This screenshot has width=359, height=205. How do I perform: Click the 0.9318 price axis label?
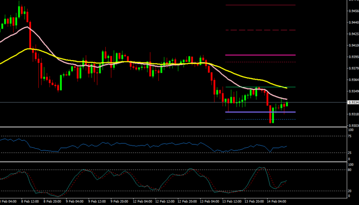tap(352, 114)
